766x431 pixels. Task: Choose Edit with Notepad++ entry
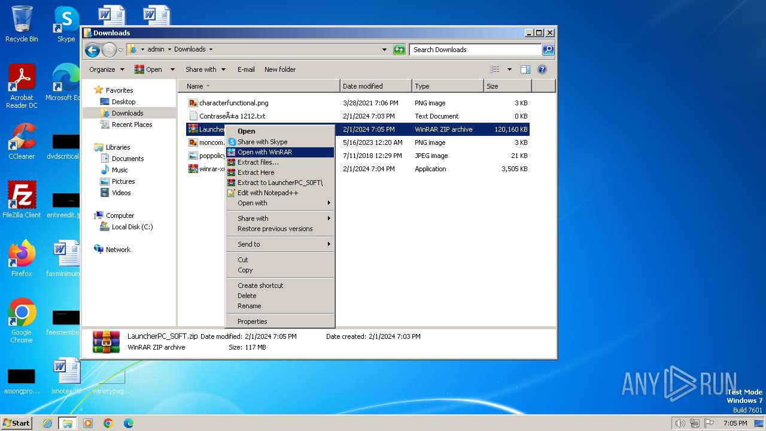point(279,193)
